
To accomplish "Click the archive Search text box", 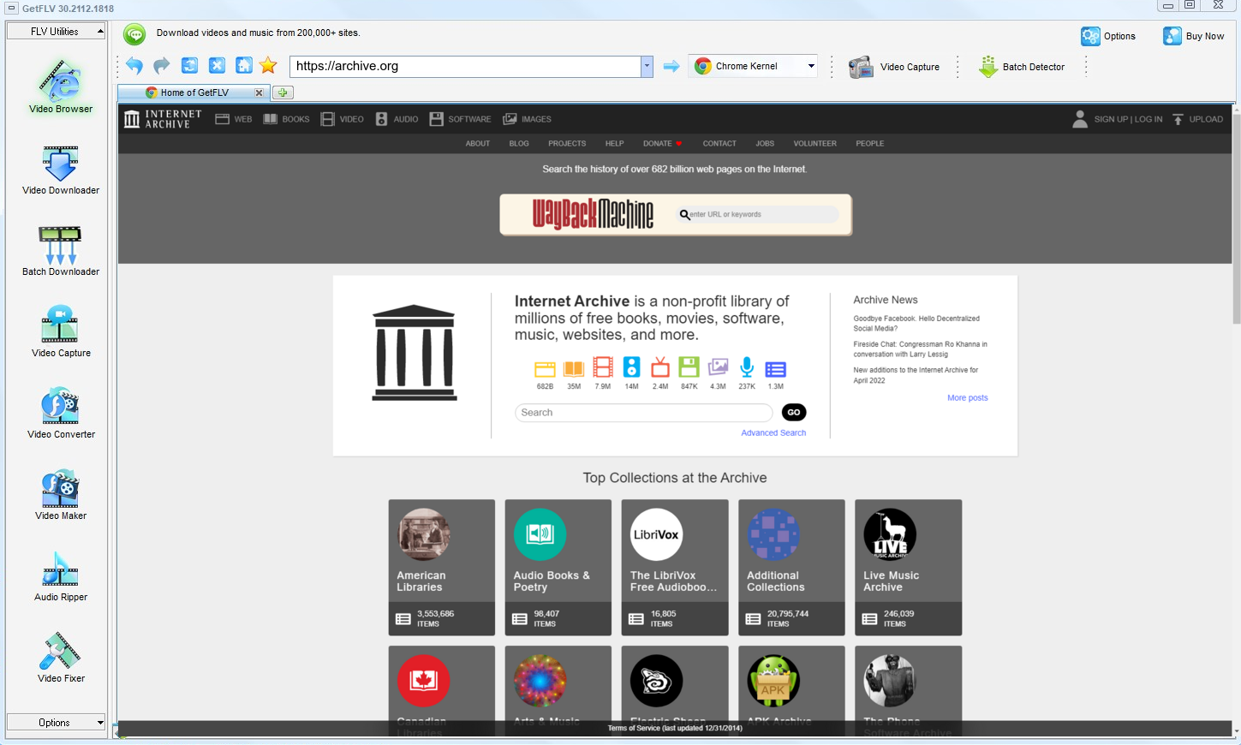I will (x=644, y=413).
